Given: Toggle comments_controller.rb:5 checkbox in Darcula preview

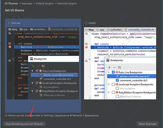Looking at the screenshot, I should pyautogui.click(x=41, y=79).
